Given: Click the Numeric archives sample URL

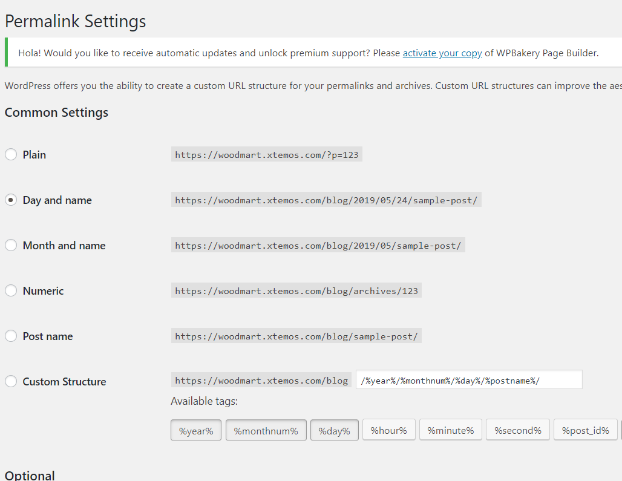Looking at the screenshot, I should [x=296, y=291].
